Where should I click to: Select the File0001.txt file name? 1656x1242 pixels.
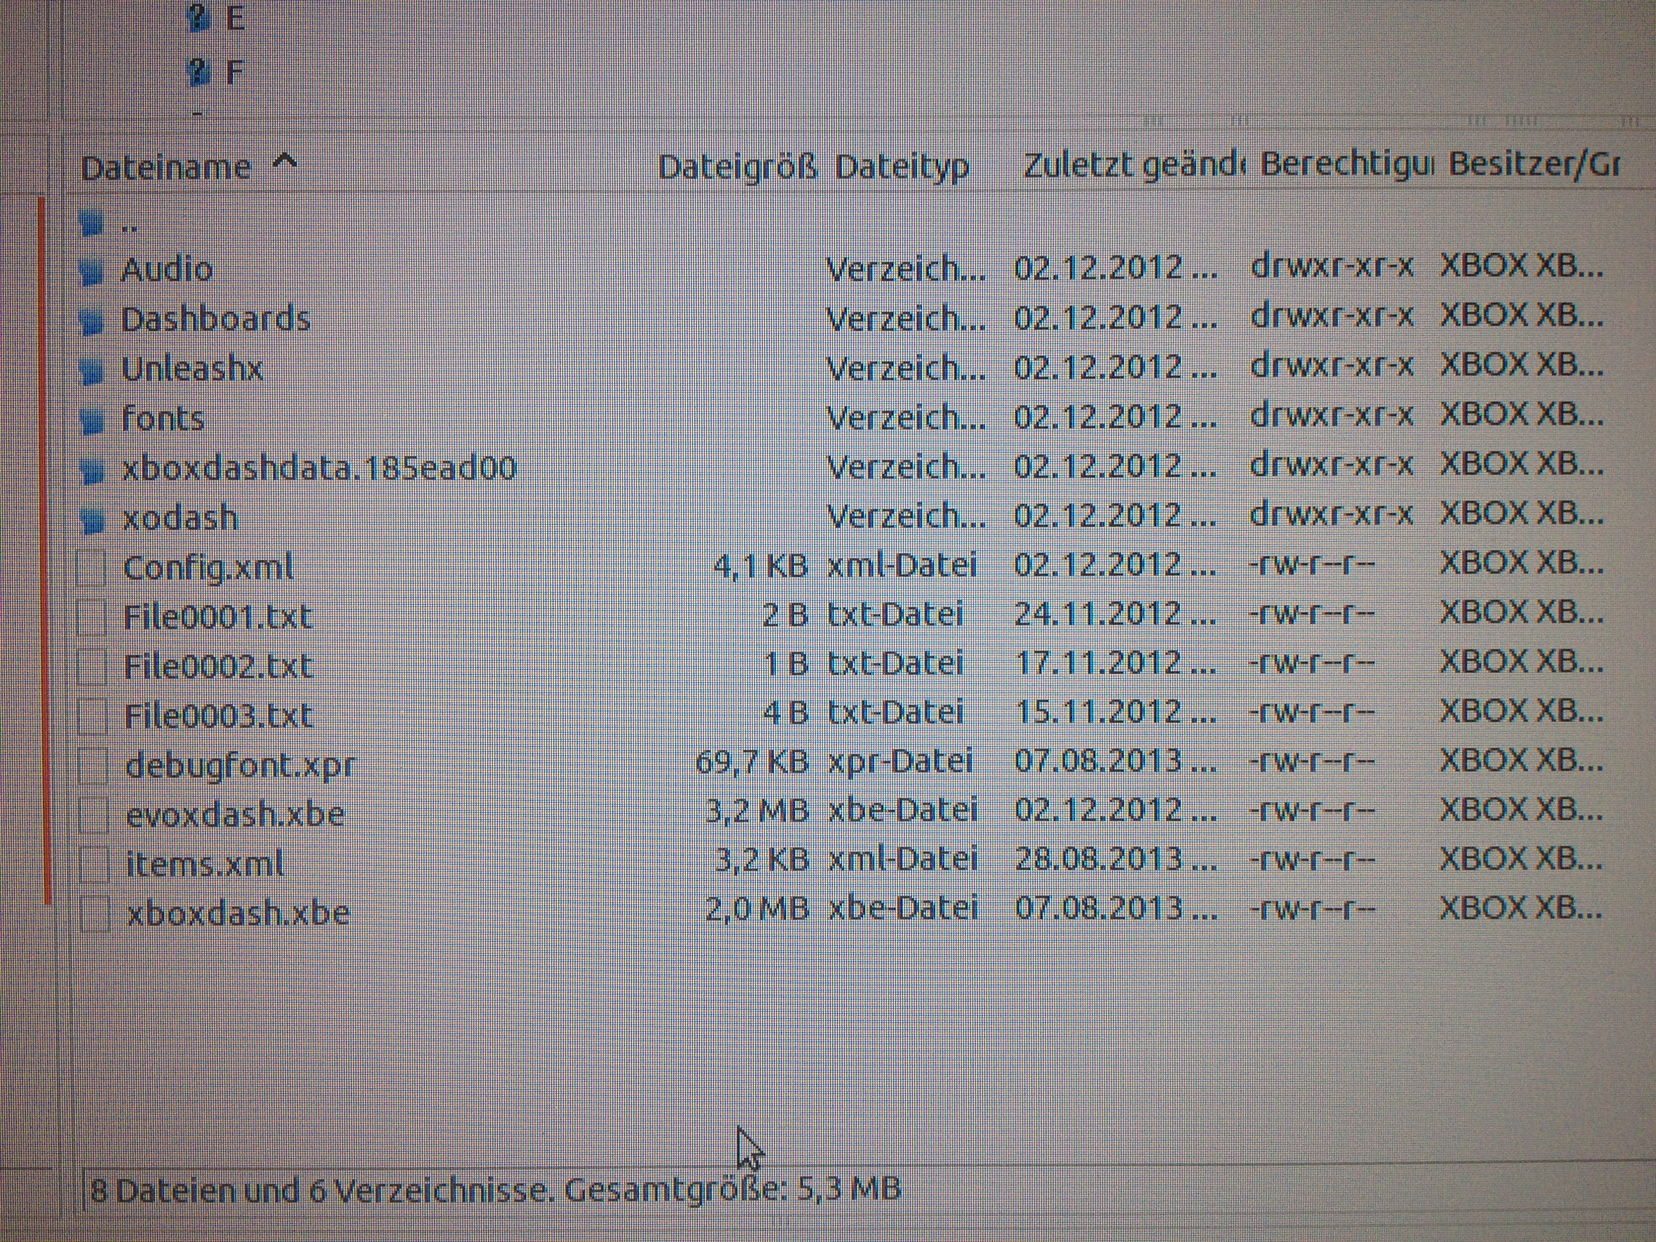pyautogui.click(x=218, y=617)
